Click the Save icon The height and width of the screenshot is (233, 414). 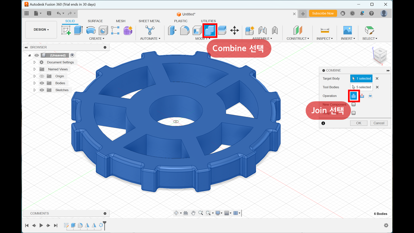(x=49, y=13)
